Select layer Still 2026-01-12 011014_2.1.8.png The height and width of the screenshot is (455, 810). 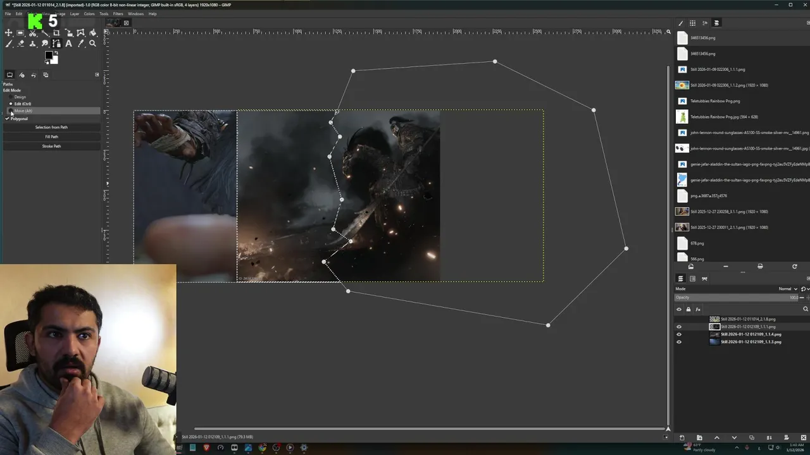point(747,319)
